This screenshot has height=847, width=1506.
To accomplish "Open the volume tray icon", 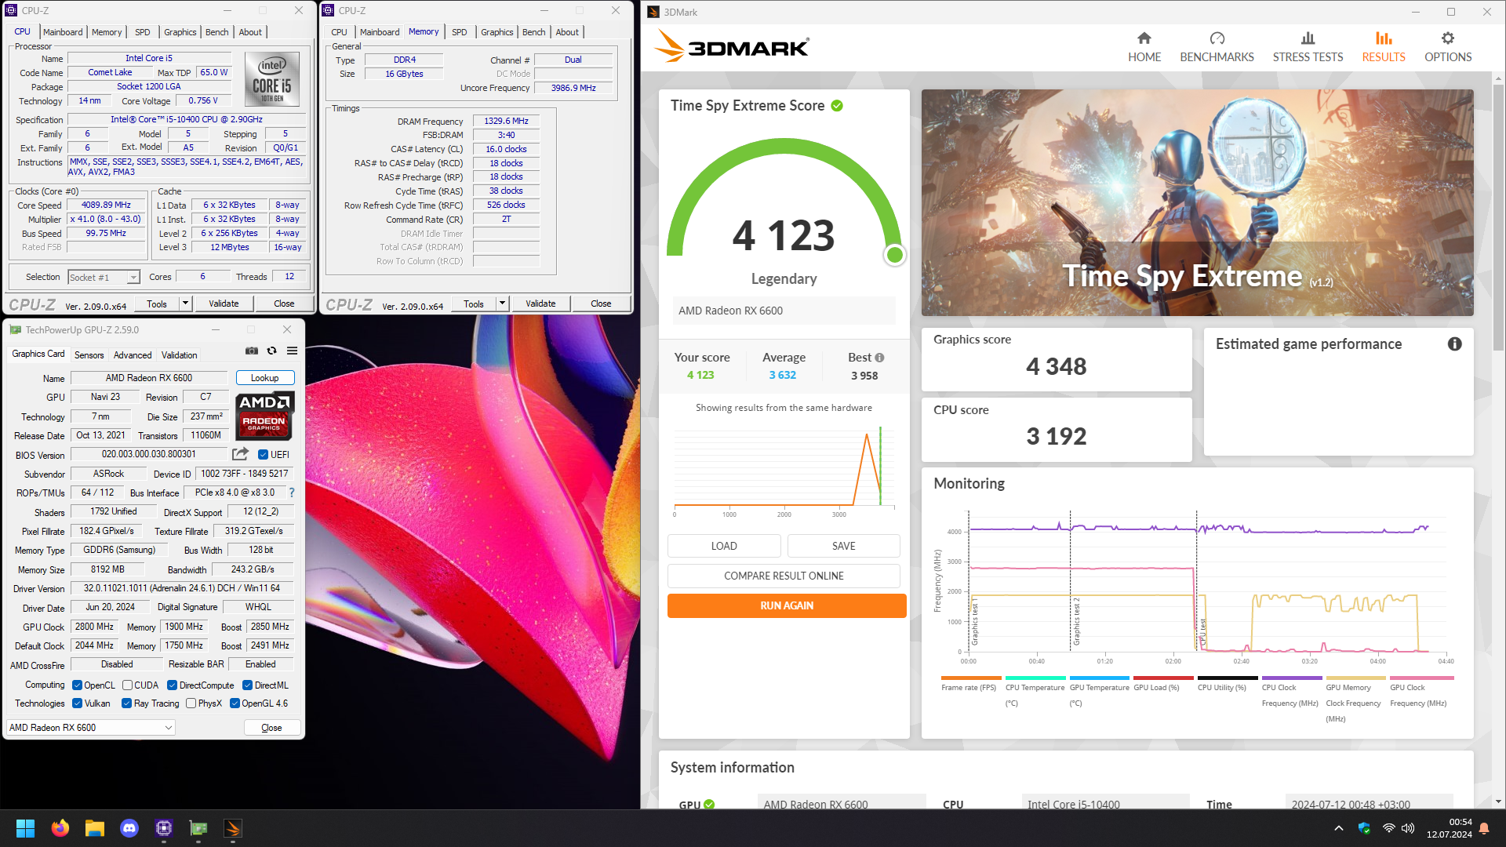I will pyautogui.click(x=1408, y=828).
